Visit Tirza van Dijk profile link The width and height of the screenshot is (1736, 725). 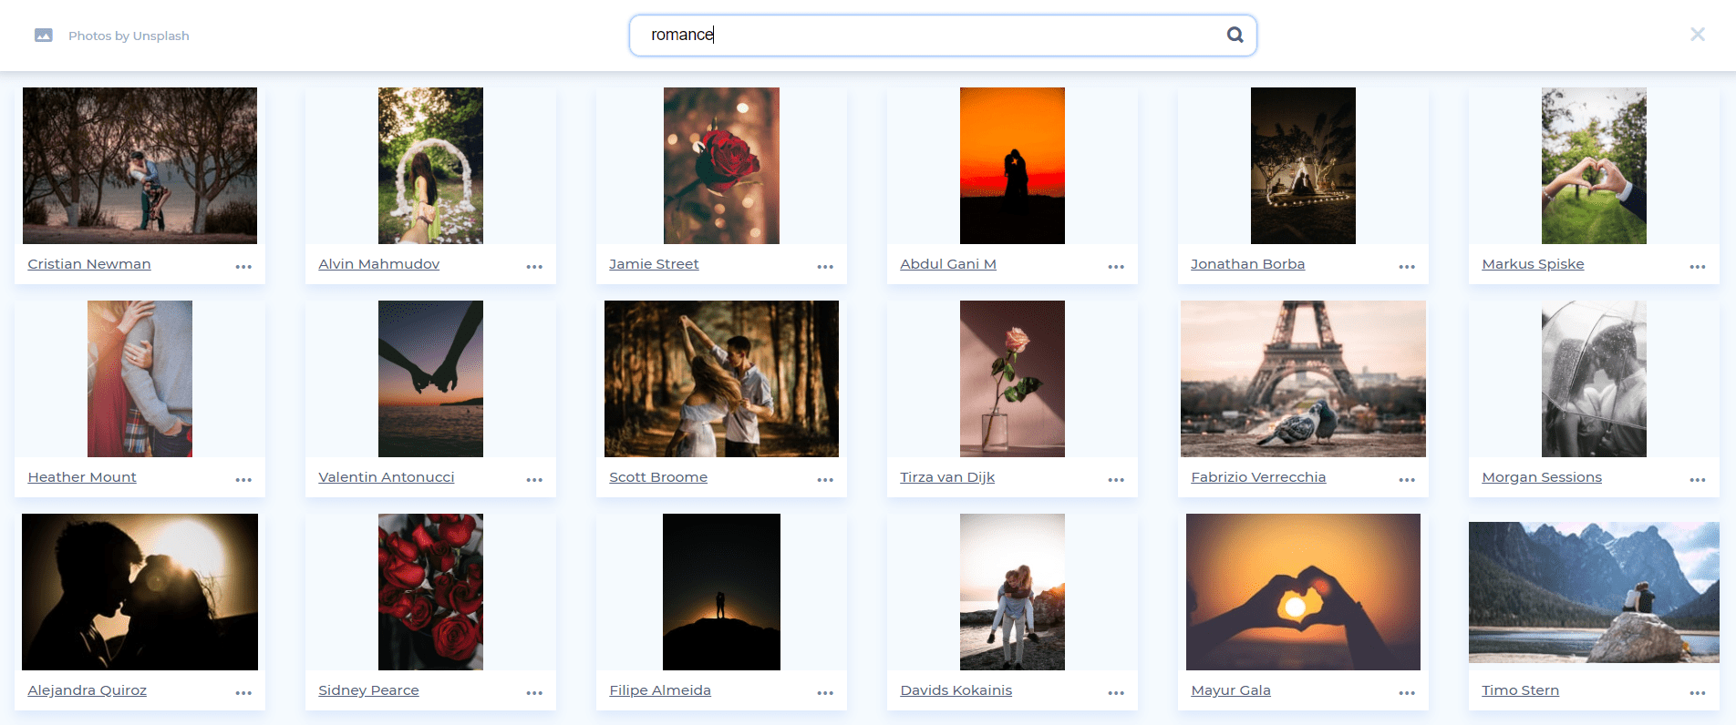[947, 477]
